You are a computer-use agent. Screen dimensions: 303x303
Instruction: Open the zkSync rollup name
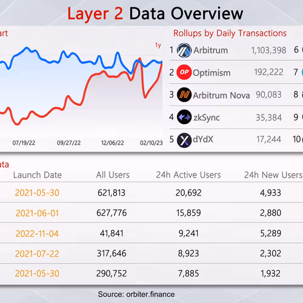coord(207,118)
